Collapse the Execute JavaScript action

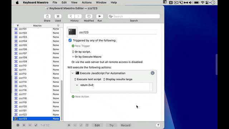click(x=73, y=73)
